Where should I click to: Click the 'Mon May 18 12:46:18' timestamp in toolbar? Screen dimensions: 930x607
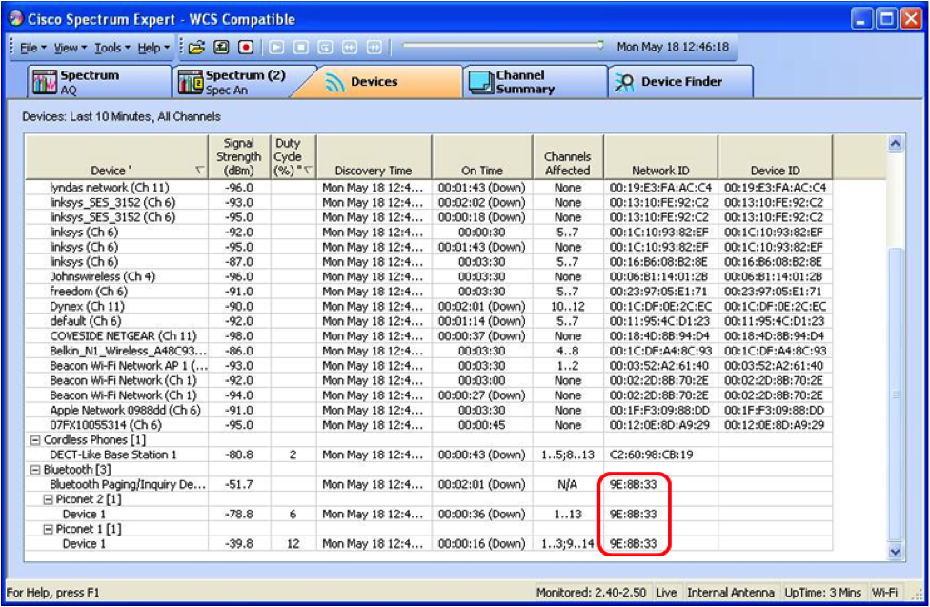pyautogui.click(x=673, y=47)
